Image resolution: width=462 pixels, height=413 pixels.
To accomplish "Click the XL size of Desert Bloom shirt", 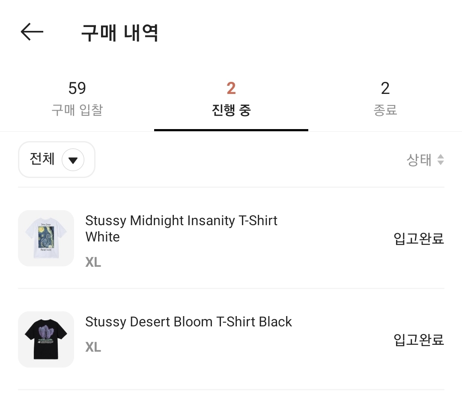I will click(x=93, y=347).
